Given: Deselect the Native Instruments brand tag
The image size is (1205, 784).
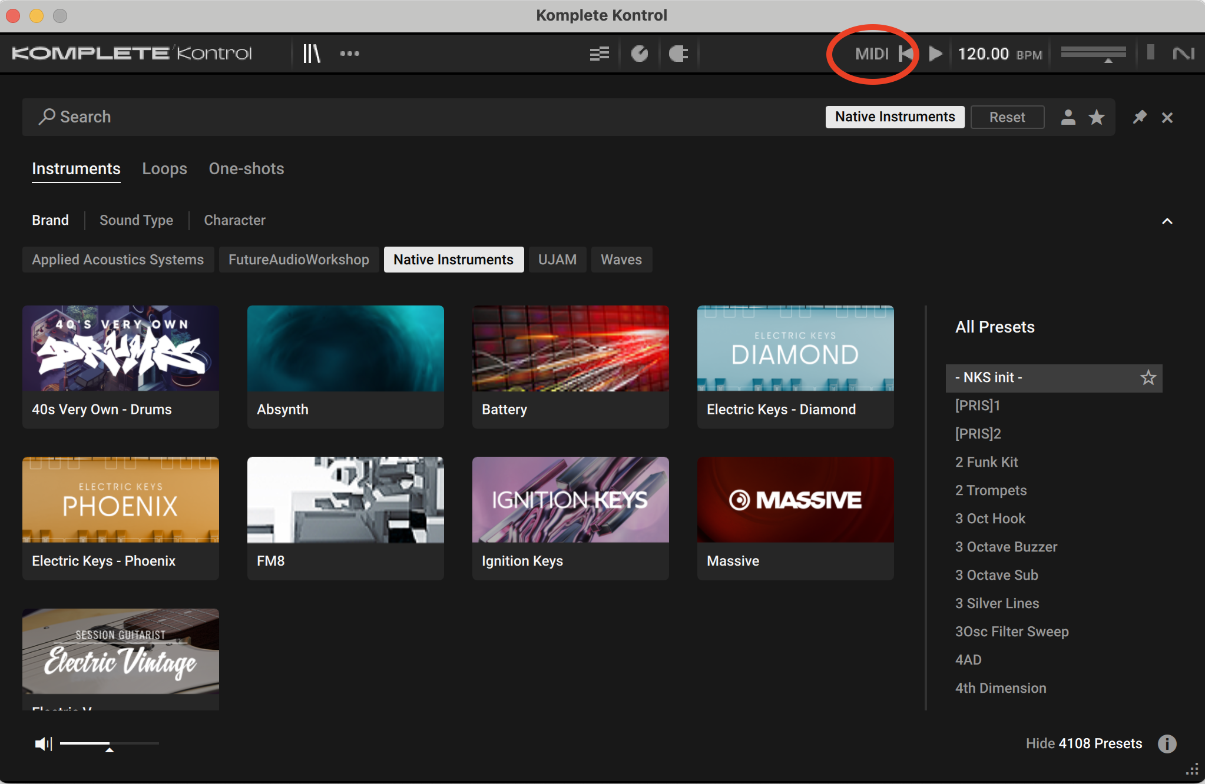Looking at the screenshot, I should tap(453, 260).
